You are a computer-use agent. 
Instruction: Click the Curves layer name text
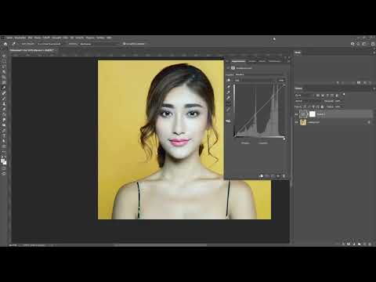pyautogui.click(x=321, y=114)
